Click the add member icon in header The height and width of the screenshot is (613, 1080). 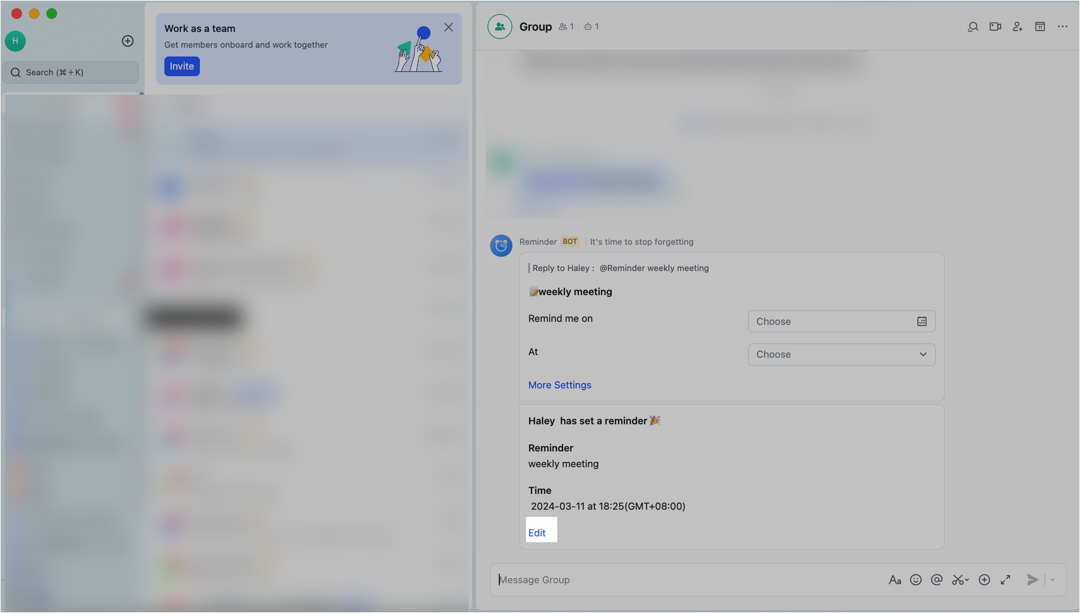[1017, 27]
